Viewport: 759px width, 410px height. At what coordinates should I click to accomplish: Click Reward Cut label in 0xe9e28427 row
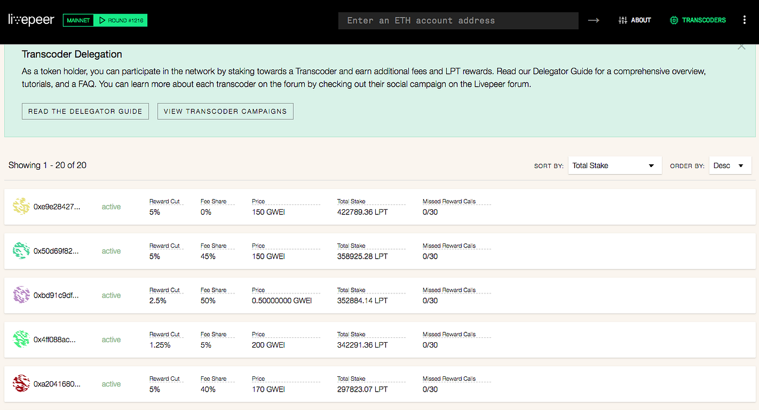tap(164, 201)
